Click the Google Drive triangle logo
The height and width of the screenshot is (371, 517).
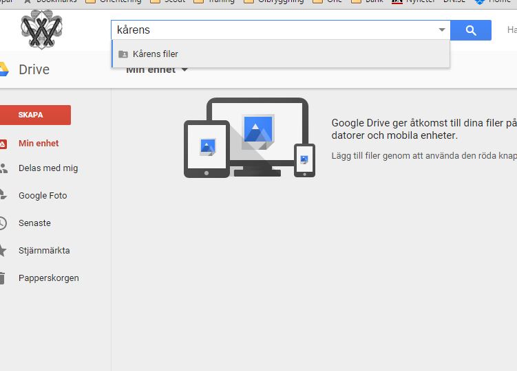click(3, 69)
